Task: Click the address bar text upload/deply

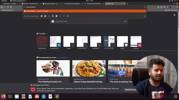Action: [30, 7]
